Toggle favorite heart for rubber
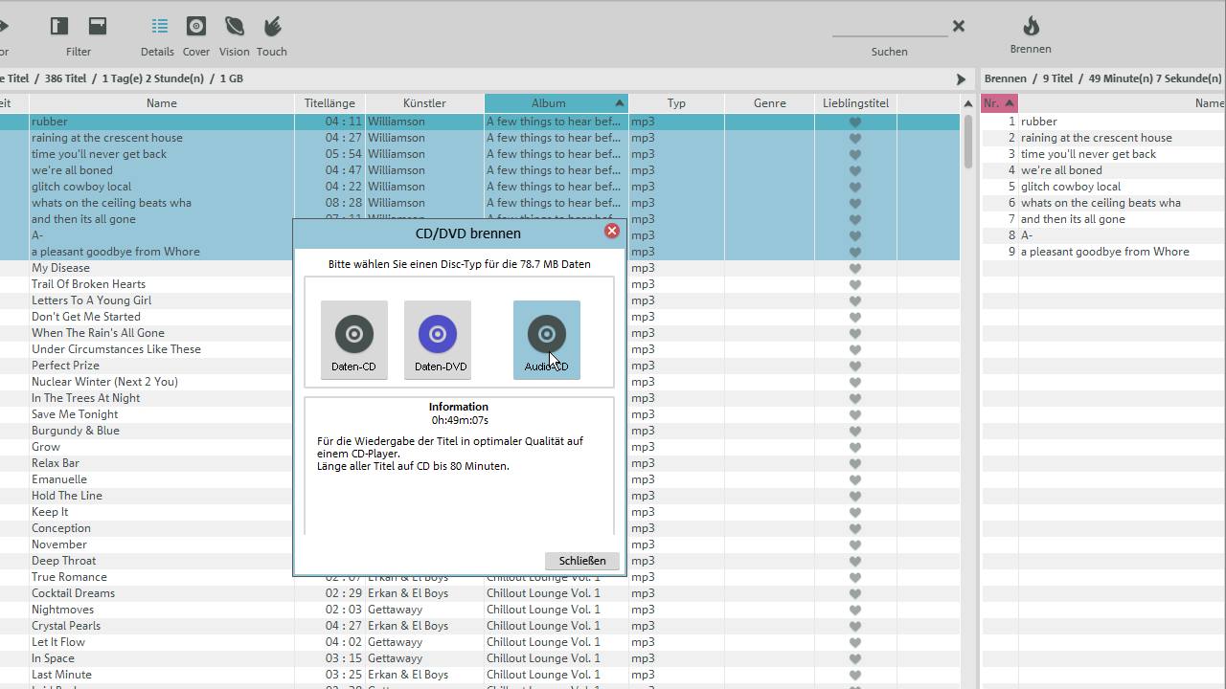The height and width of the screenshot is (689, 1226). click(x=855, y=122)
